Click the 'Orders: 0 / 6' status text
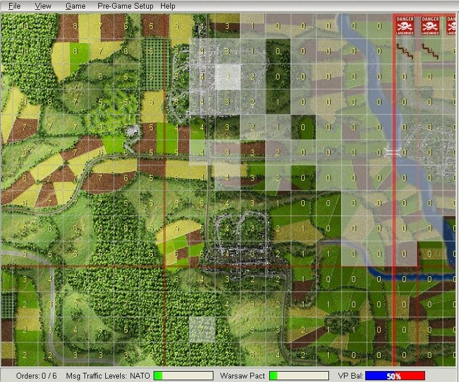The height and width of the screenshot is (382, 459). 37,376
